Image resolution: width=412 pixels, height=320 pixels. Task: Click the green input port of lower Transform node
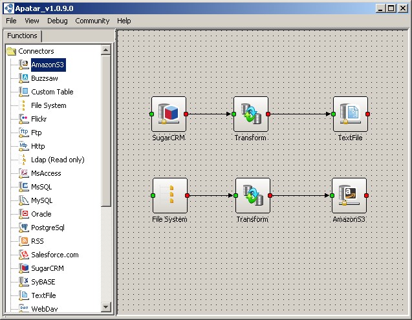[235, 195]
